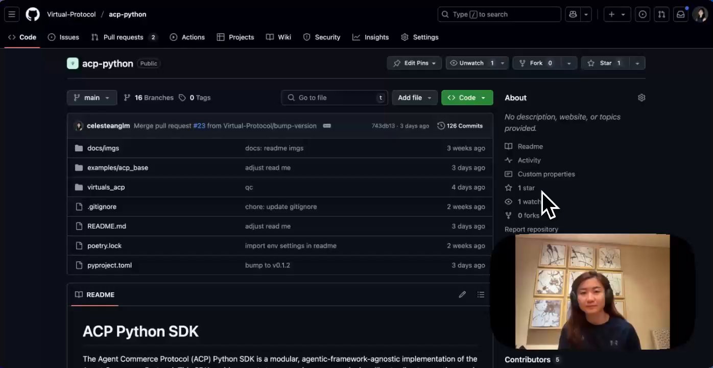This screenshot has width=713, height=368.
Task: Click the Report repository link
Action: pos(531,229)
